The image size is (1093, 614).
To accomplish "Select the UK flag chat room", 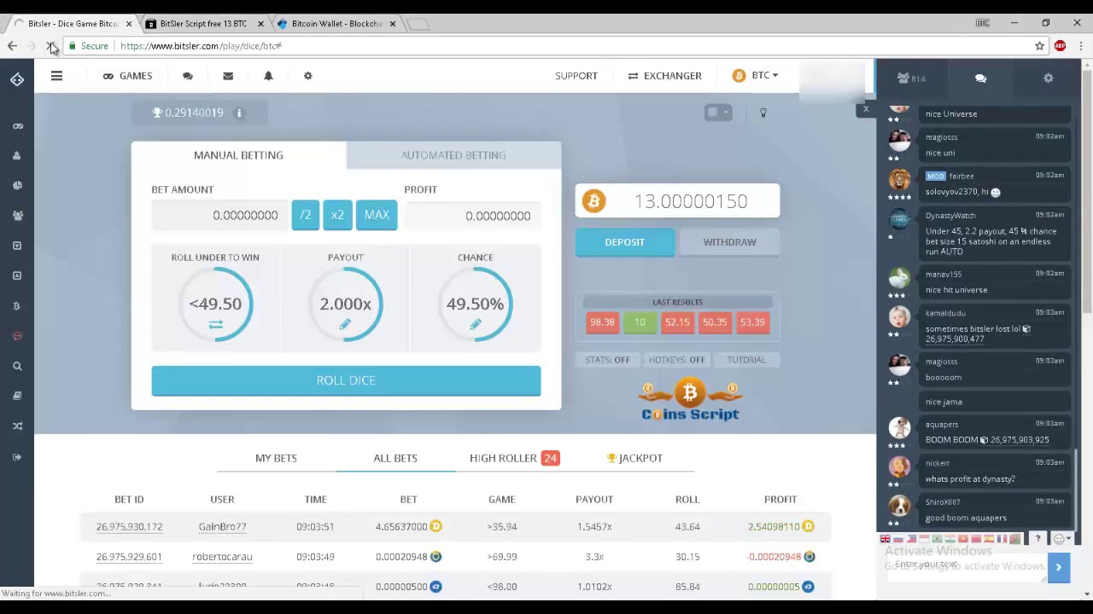I will pos(886,539).
